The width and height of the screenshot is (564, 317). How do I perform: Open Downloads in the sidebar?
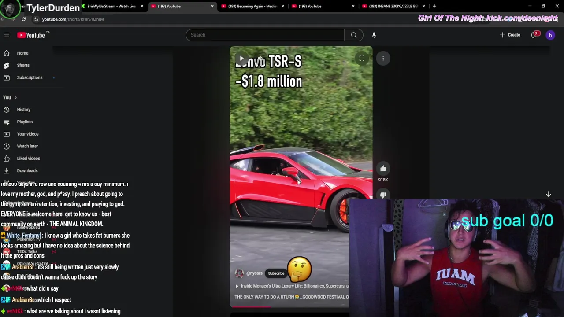point(27,170)
